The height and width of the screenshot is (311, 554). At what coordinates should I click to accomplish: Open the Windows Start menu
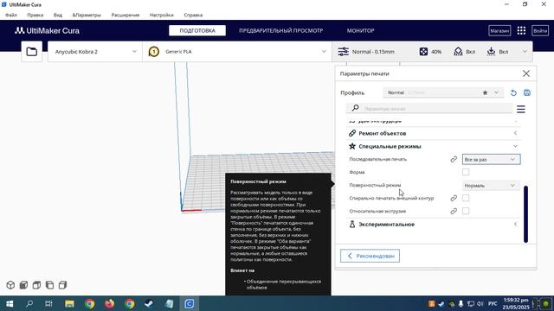click(x=10, y=303)
